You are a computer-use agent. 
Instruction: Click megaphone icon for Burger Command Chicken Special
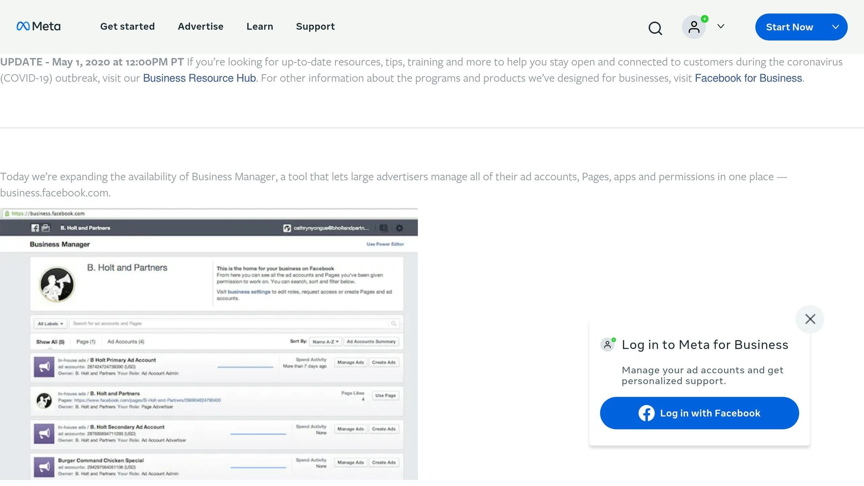pyautogui.click(x=44, y=467)
